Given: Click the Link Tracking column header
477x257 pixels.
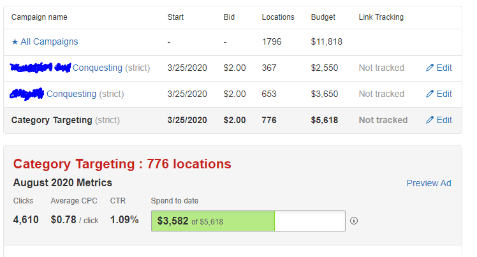Looking at the screenshot, I should 381,17.
